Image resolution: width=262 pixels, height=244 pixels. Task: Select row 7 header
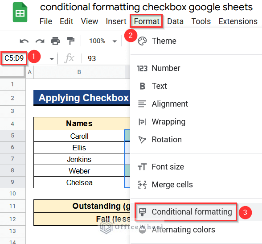point(12,159)
